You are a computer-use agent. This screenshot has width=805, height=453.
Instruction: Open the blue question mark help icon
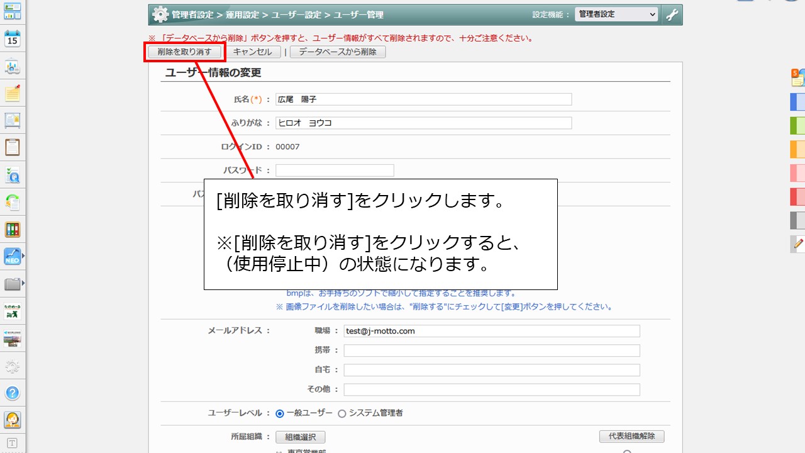click(13, 393)
